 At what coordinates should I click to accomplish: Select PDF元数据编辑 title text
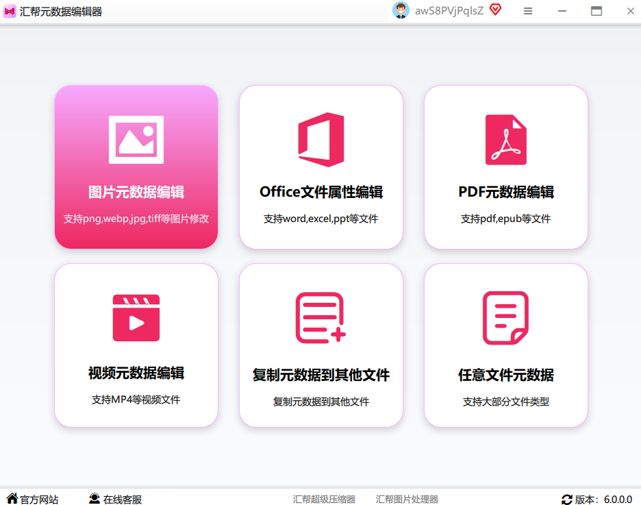coord(505,192)
